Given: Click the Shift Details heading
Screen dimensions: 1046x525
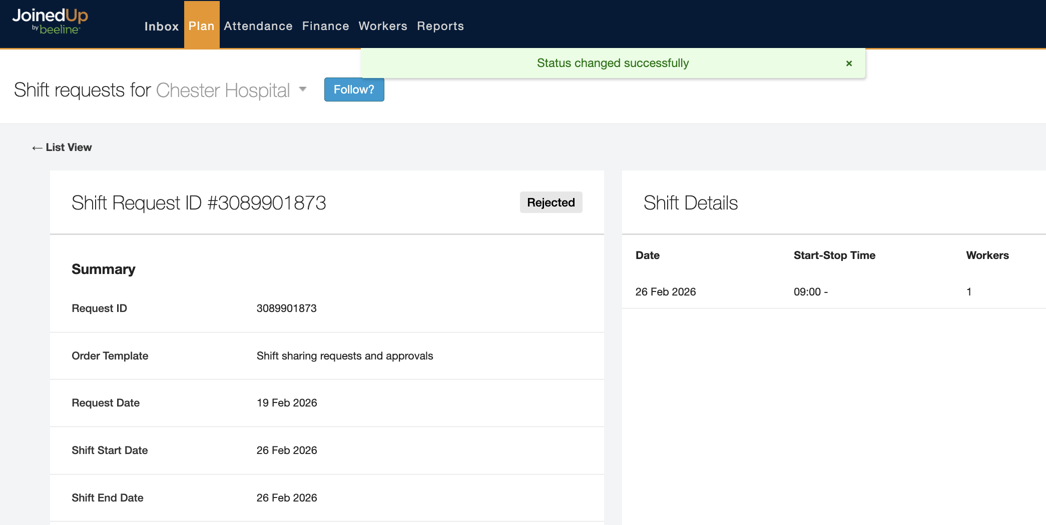Looking at the screenshot, I should 690,202.
